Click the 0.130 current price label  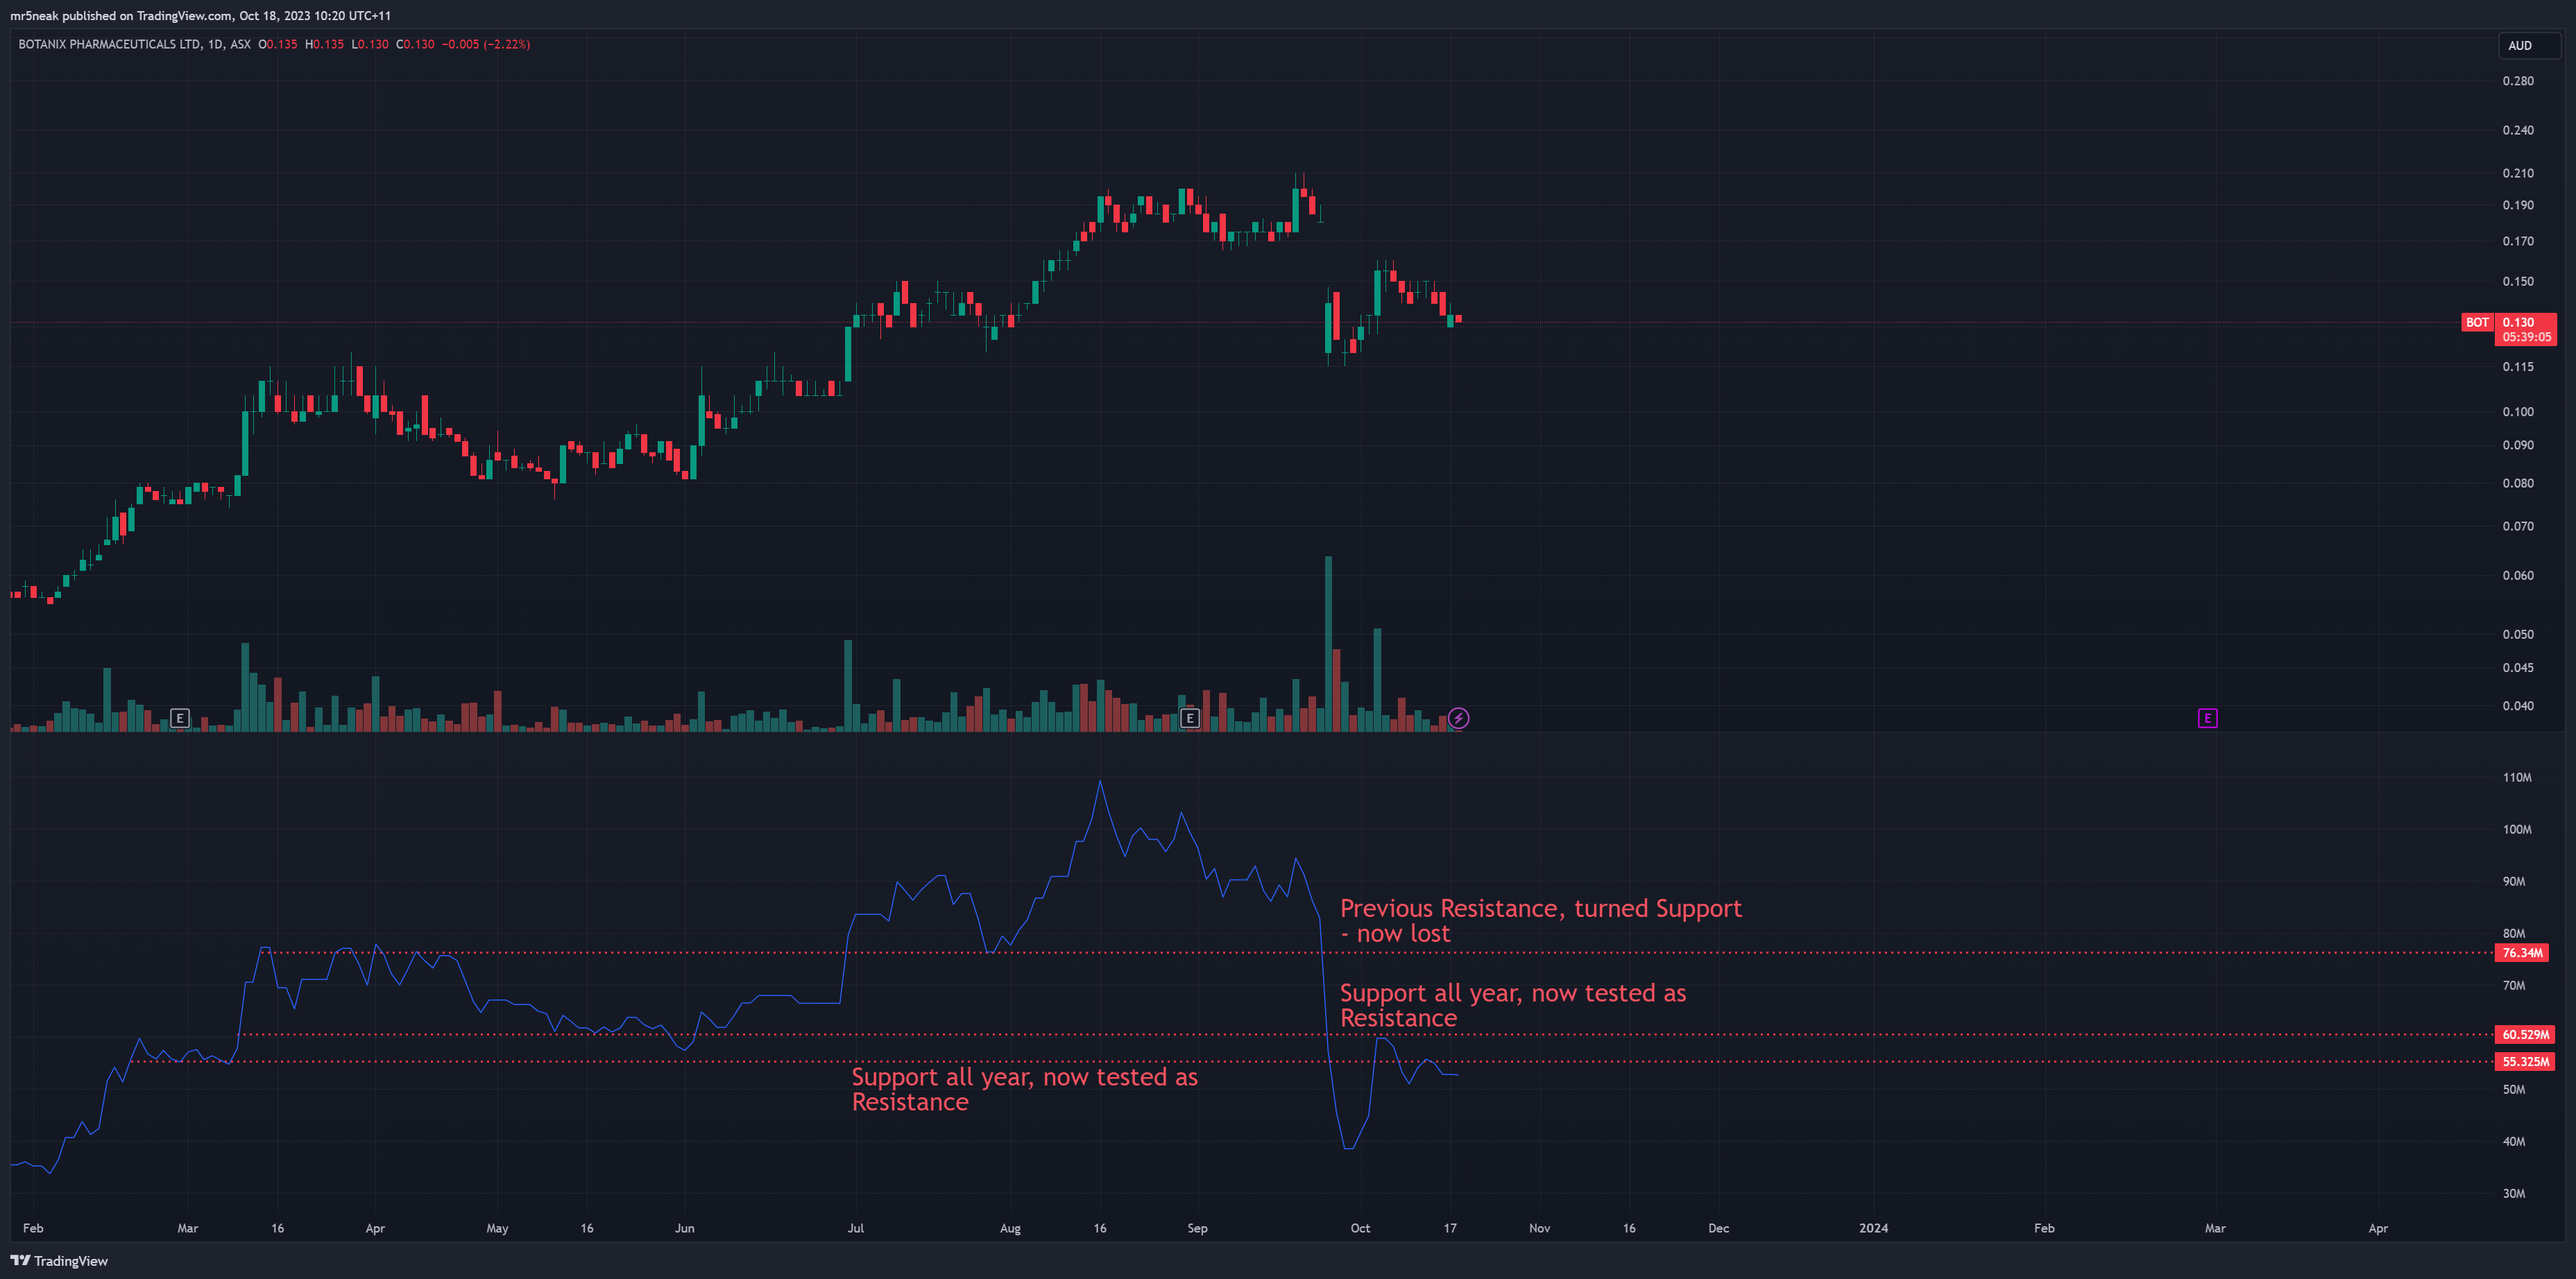(2518, 322)
